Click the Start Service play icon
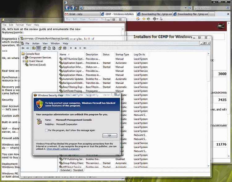This screenshot has width=232, height=182. [x=71, y=48]
